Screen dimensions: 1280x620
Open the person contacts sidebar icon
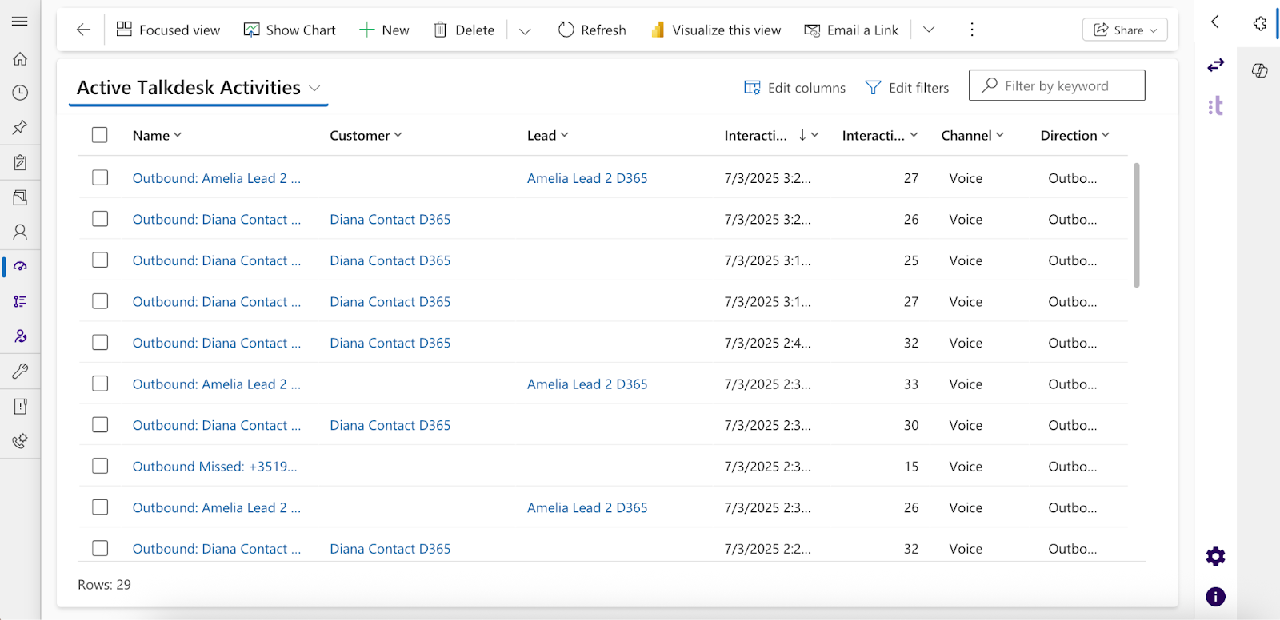[x=20, y=232]
